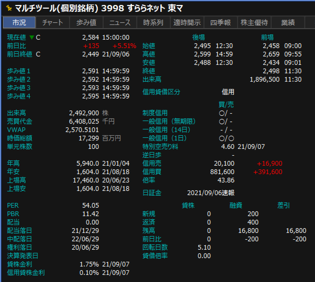Click the 特別空売り料 value 4.60
Image resolution: width=315 pixels, height=282 pixels.
point(228,147)
